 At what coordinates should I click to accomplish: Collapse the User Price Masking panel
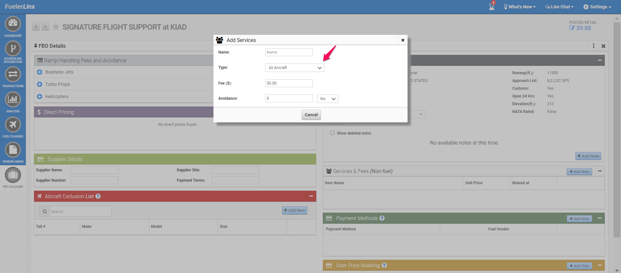point(600,265)
